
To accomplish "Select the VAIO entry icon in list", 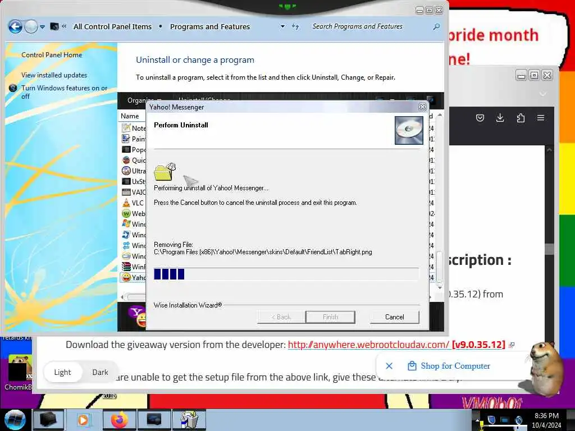I will click(126, 192).
